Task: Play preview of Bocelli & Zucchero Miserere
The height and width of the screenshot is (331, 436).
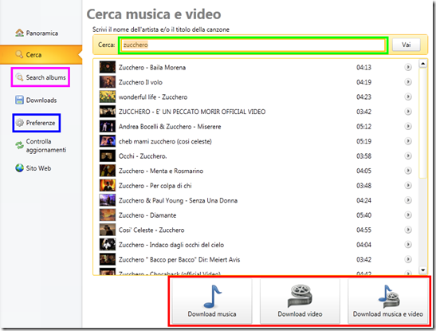Action: 408,126
